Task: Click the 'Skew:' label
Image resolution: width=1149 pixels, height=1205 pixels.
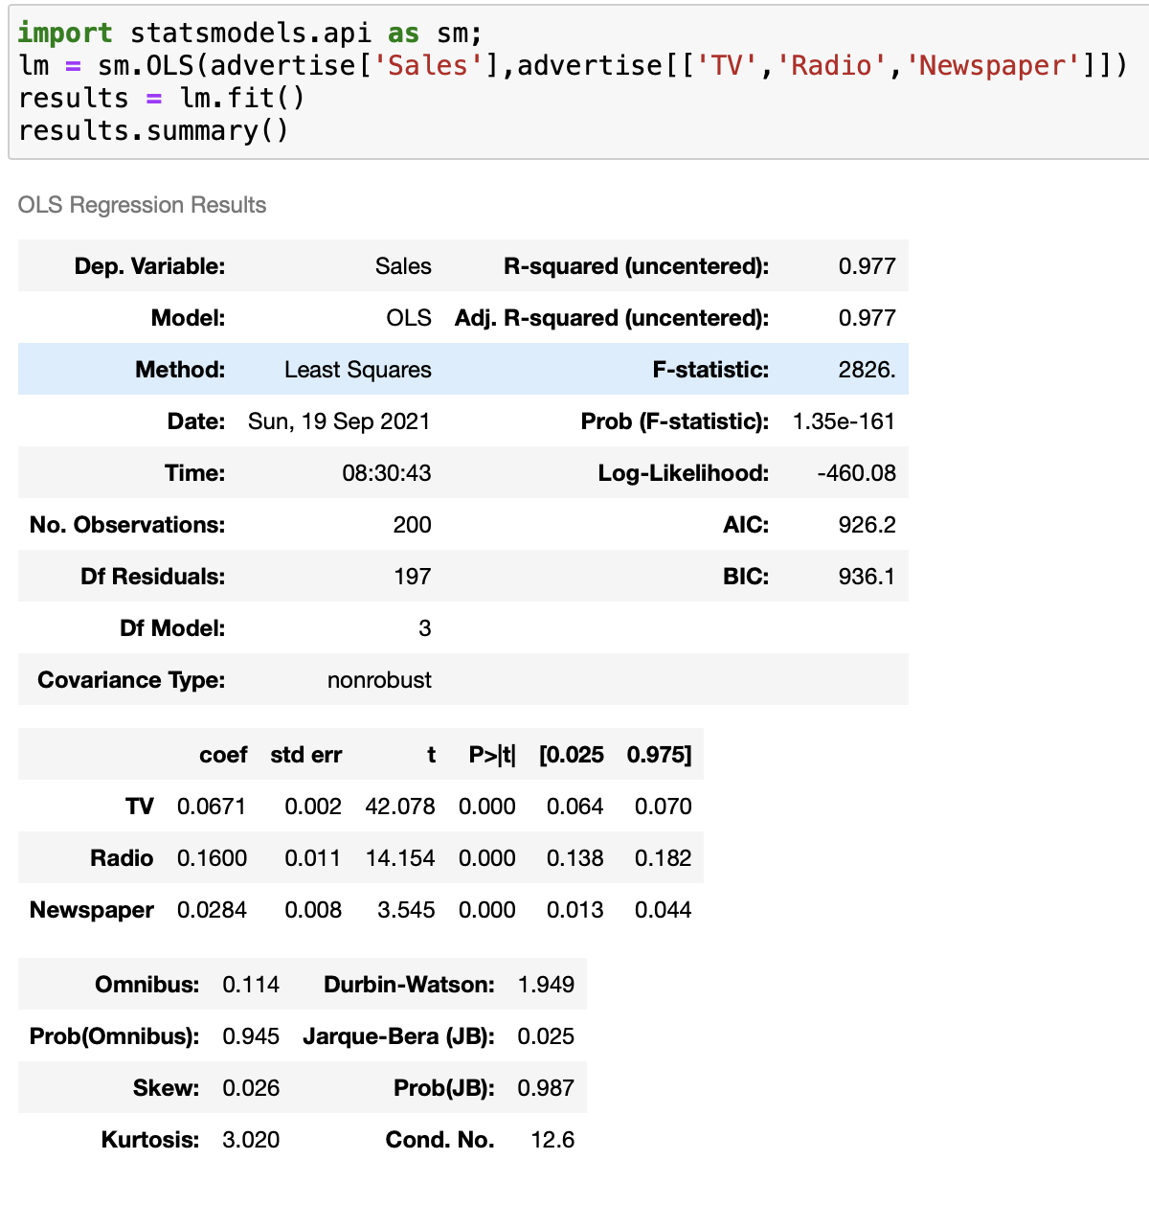Action: coord(167,1088)
